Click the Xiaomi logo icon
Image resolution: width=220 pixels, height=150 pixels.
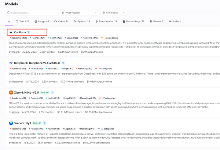point(11,93)
